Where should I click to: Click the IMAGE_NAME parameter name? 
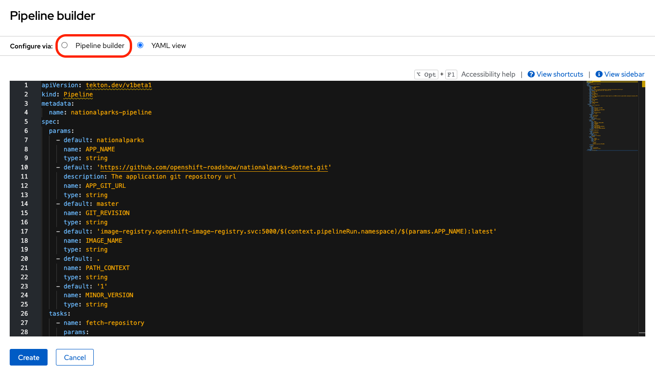click(104, 241)
